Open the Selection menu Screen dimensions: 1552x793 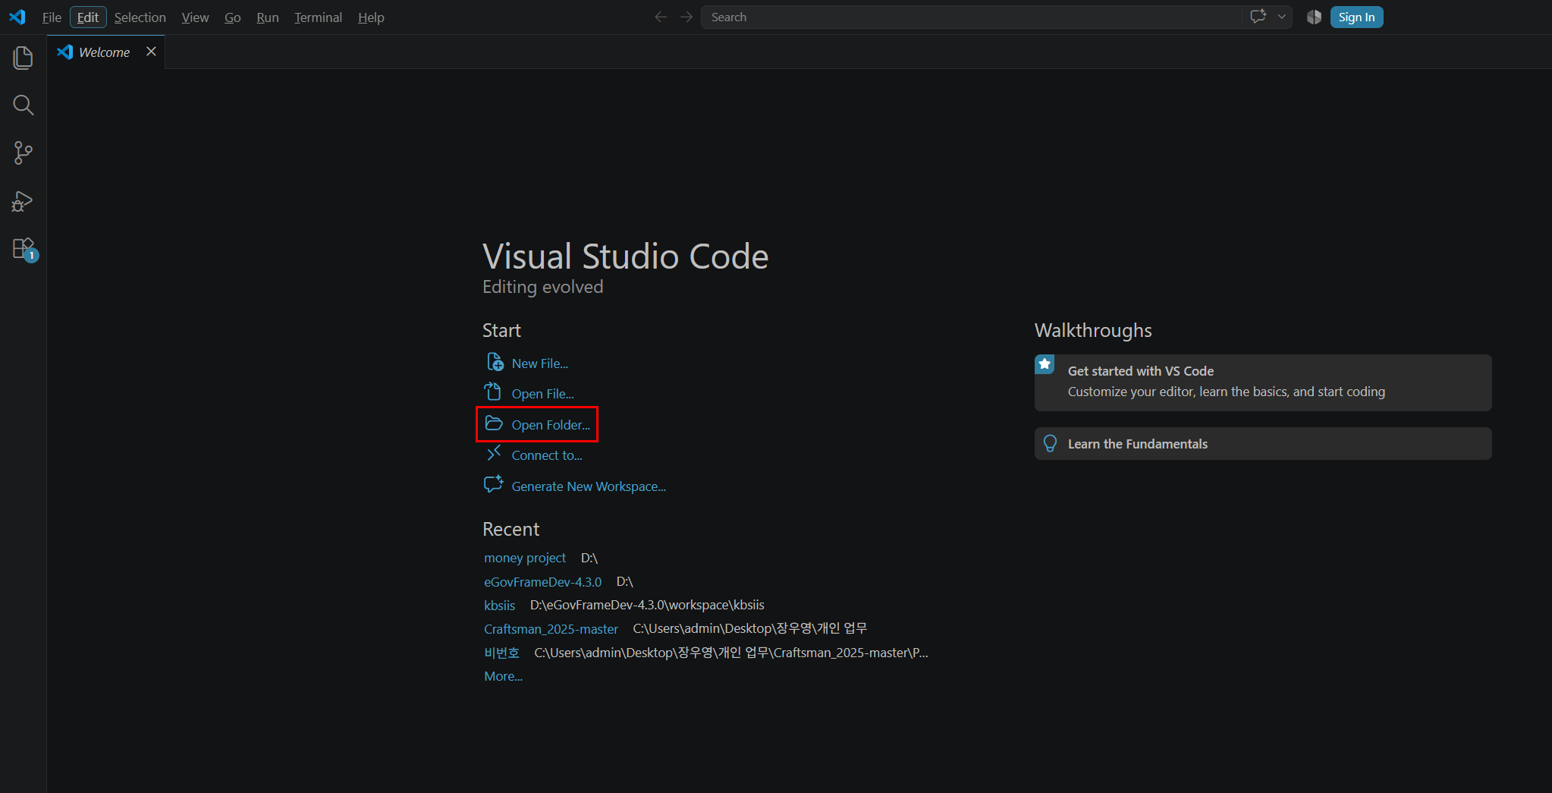pos(140,17)
